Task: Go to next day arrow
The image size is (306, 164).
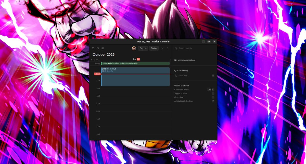Action: coord(168,48)
